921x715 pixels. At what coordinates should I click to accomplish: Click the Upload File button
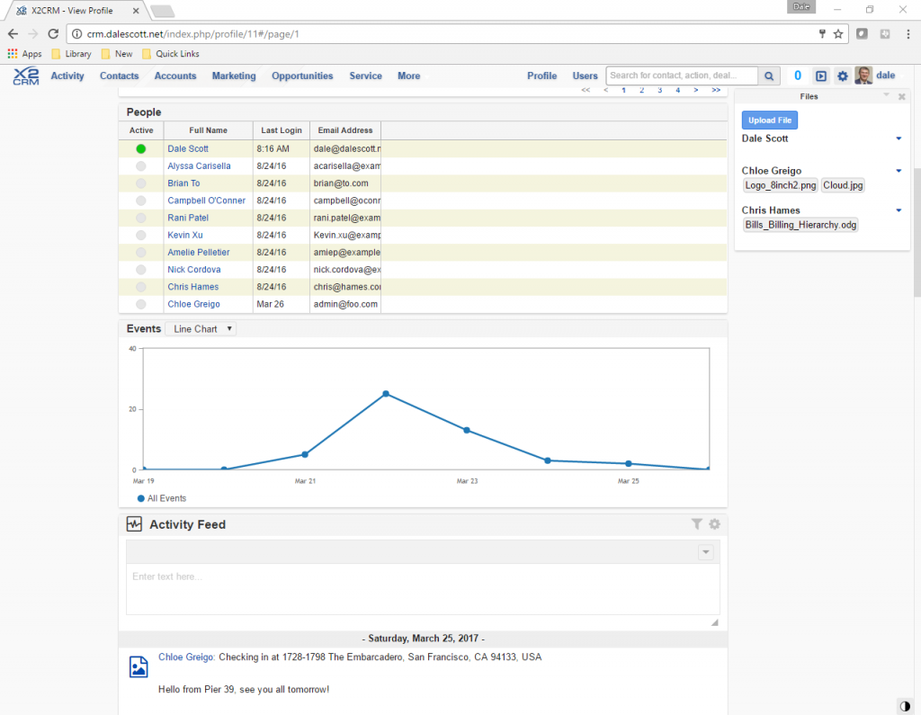769,119
